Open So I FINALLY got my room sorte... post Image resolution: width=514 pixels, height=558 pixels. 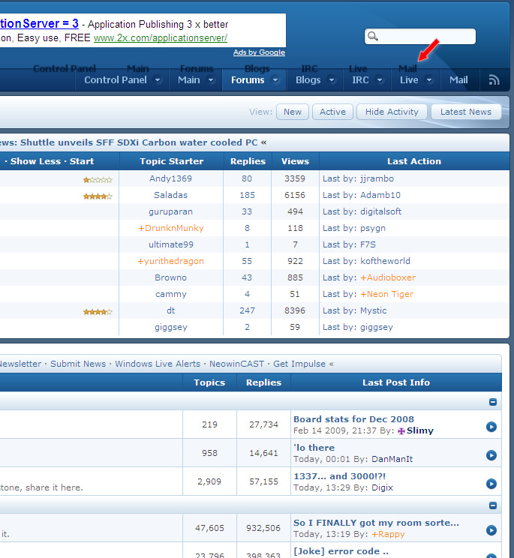coord(376,523)
